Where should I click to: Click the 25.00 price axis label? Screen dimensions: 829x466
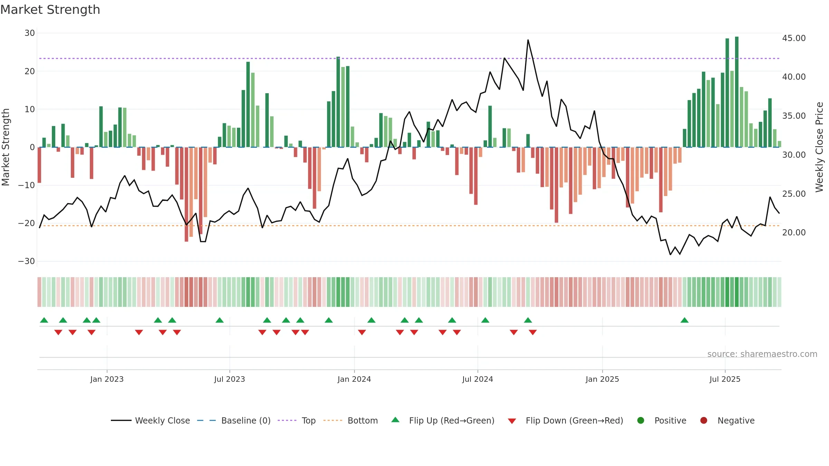pyautogui.click(x=794, y=194)
